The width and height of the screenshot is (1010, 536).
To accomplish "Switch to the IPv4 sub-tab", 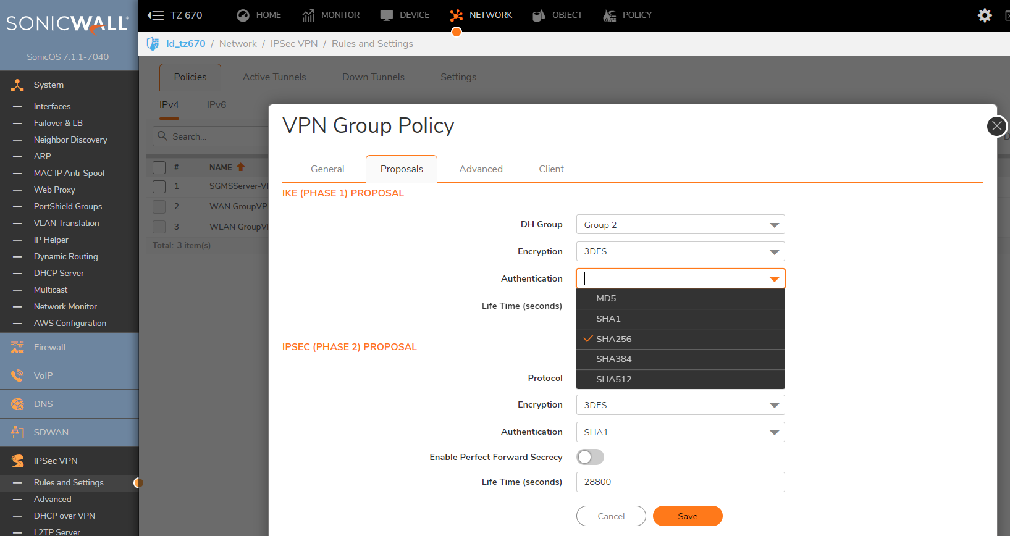I will tap(169, 105).
